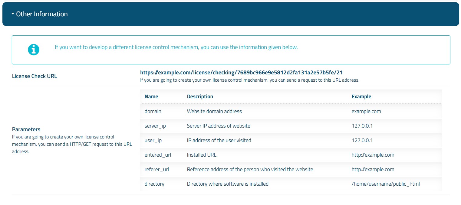
Task: Click the License Check URL label
Action: pos(35,76)
